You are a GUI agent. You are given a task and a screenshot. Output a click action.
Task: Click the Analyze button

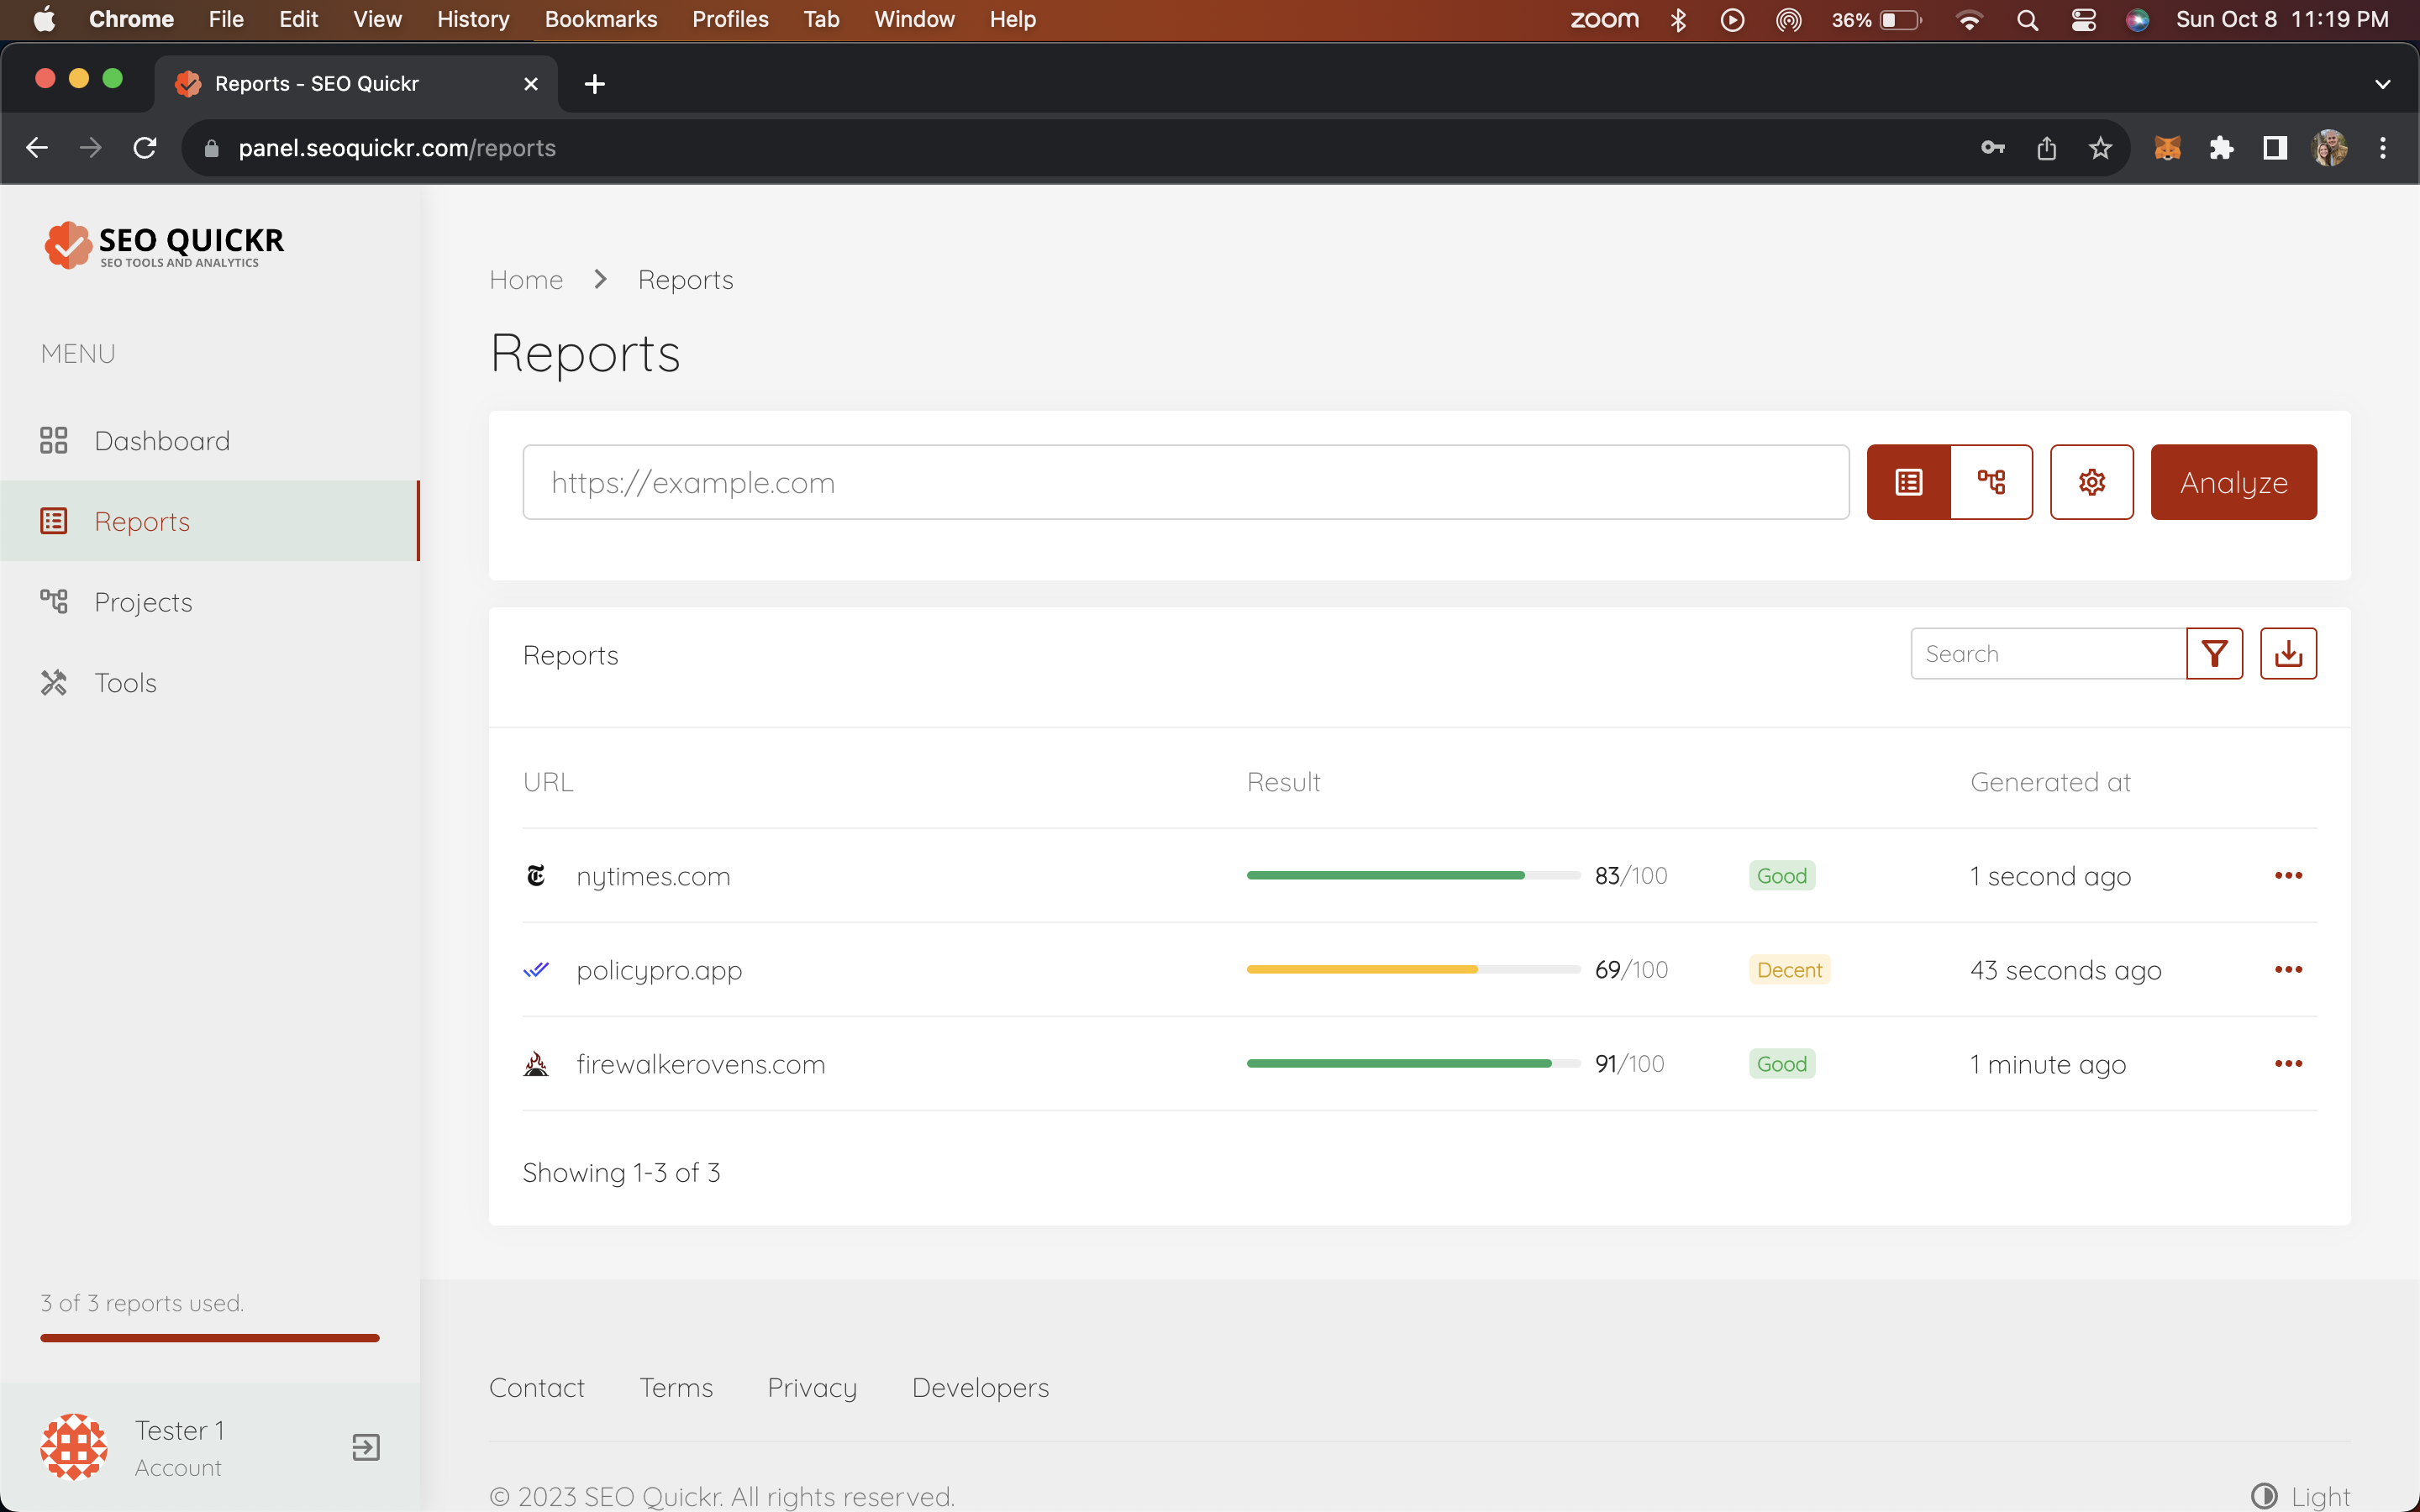2233,482
